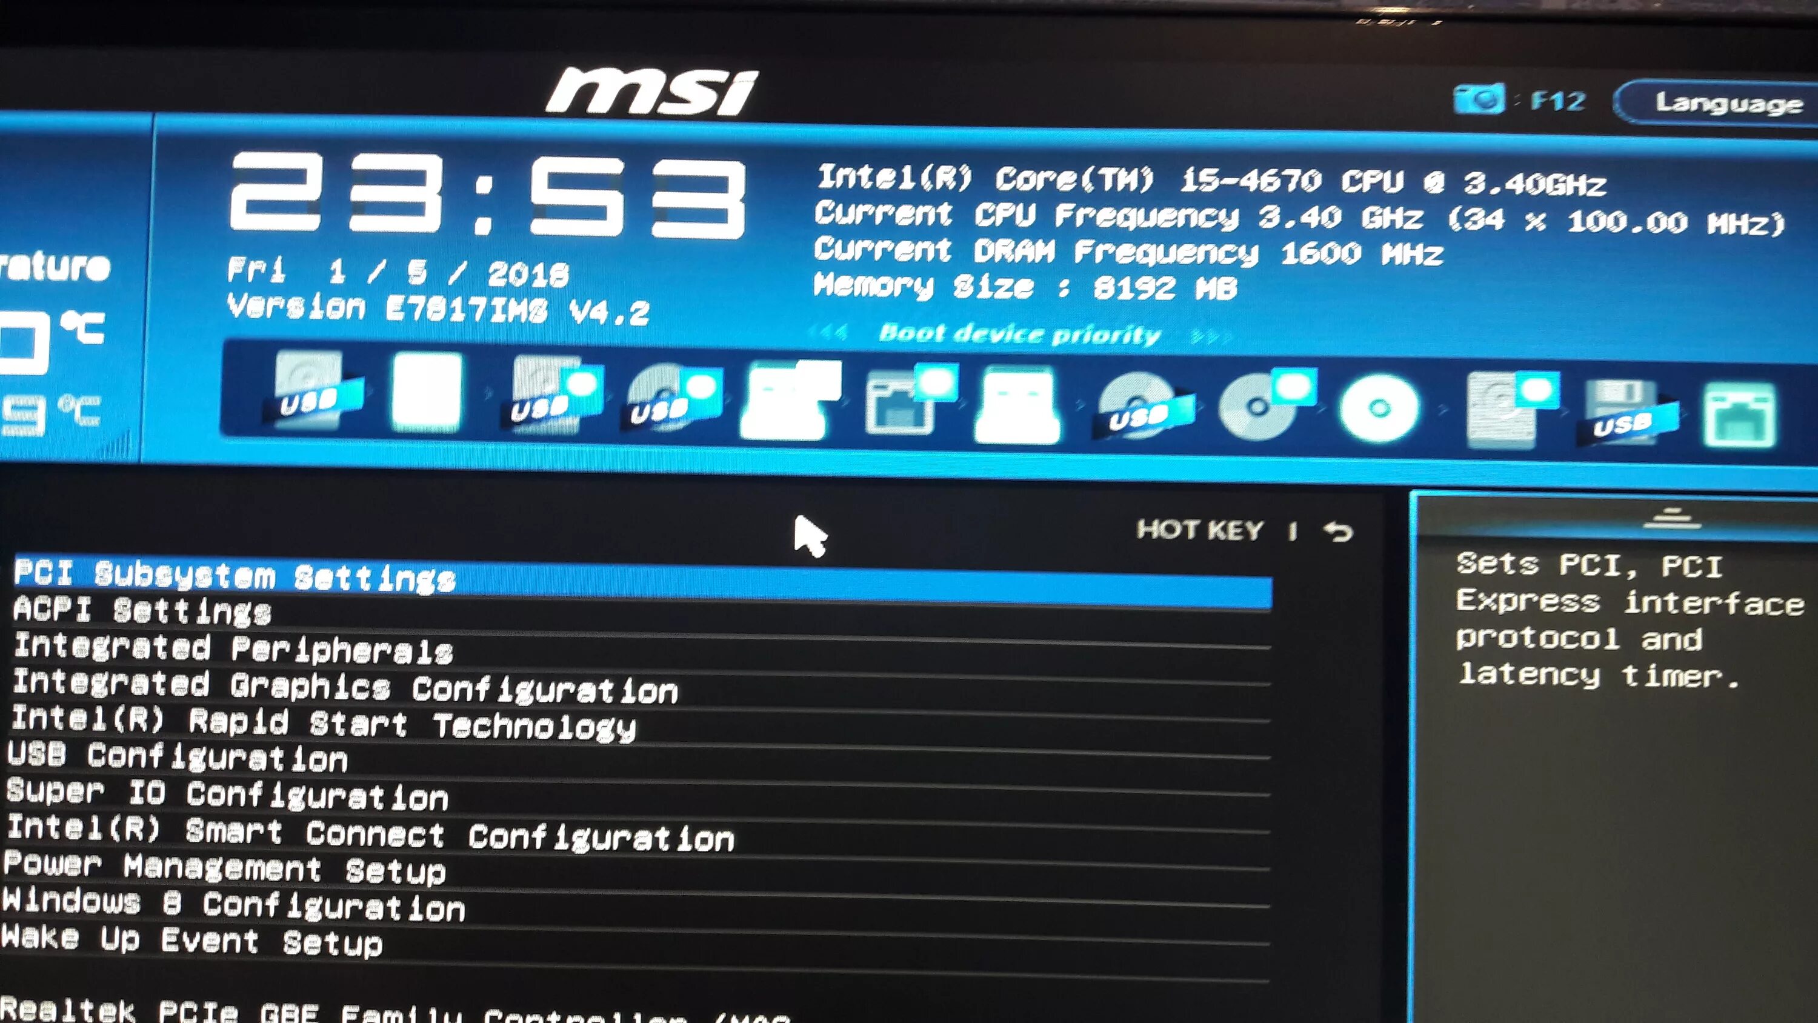
Task: Select Wake Up Event Setup
Action: point(192,941)
